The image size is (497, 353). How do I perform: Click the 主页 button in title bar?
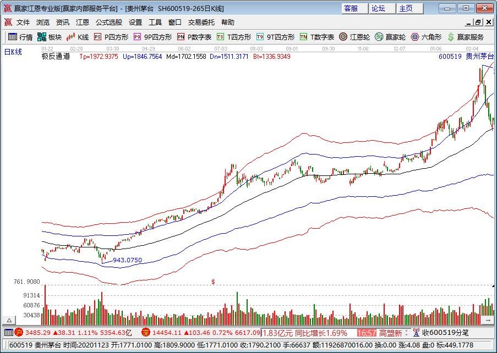click(410, 8)
